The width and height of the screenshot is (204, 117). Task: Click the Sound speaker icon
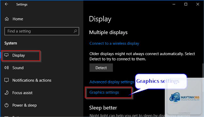tap(6, 68)
